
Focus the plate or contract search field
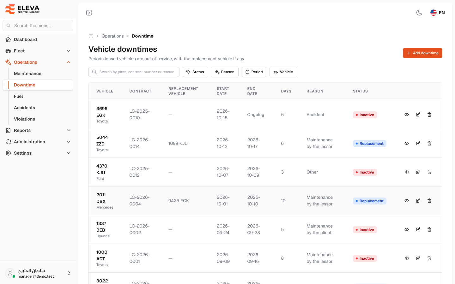[x=134, y=72]
